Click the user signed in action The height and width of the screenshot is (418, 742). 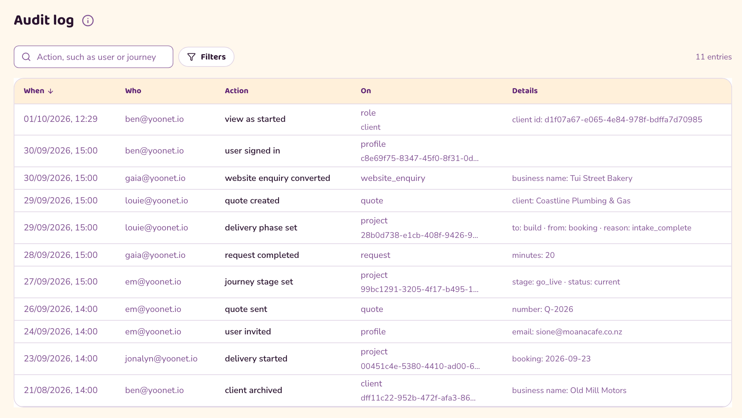(252, 151)
